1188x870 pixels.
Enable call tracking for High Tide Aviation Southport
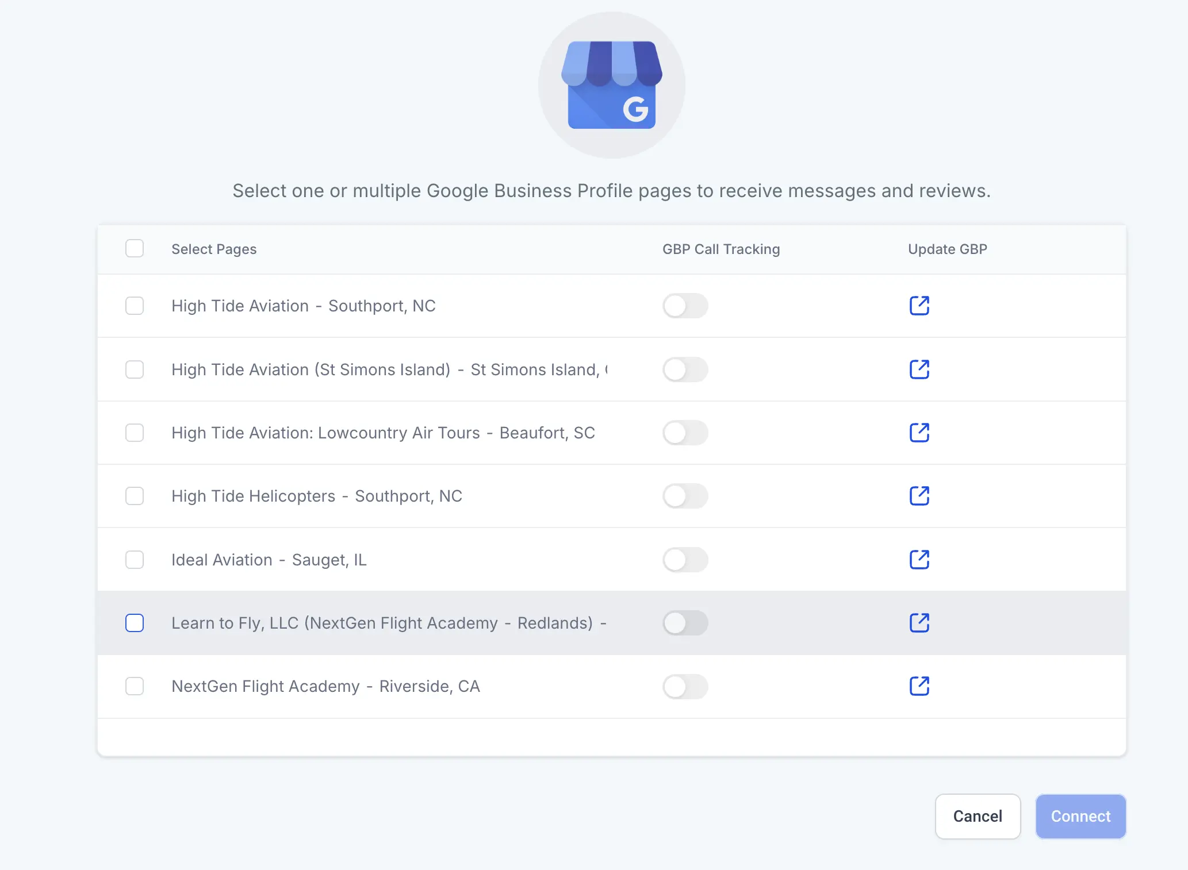[685, 306]
